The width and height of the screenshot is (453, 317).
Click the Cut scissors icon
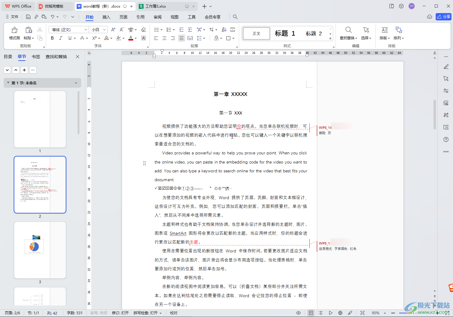click(40, 30)
